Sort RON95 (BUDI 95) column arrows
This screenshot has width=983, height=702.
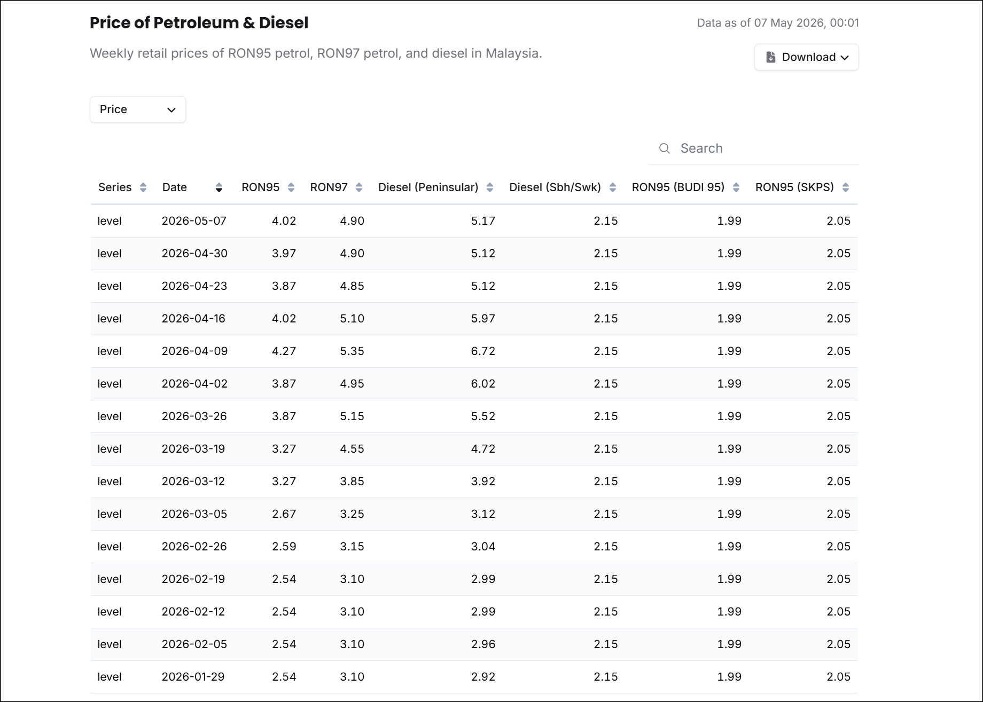(x=736, y=187)
